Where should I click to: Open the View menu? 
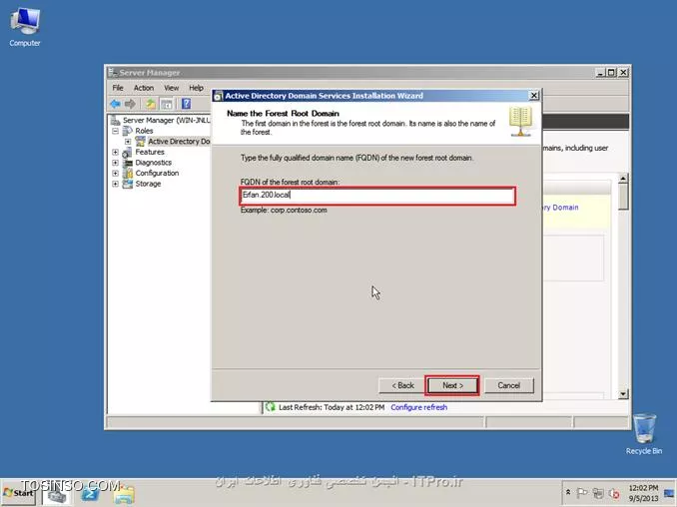coord(172,88)
